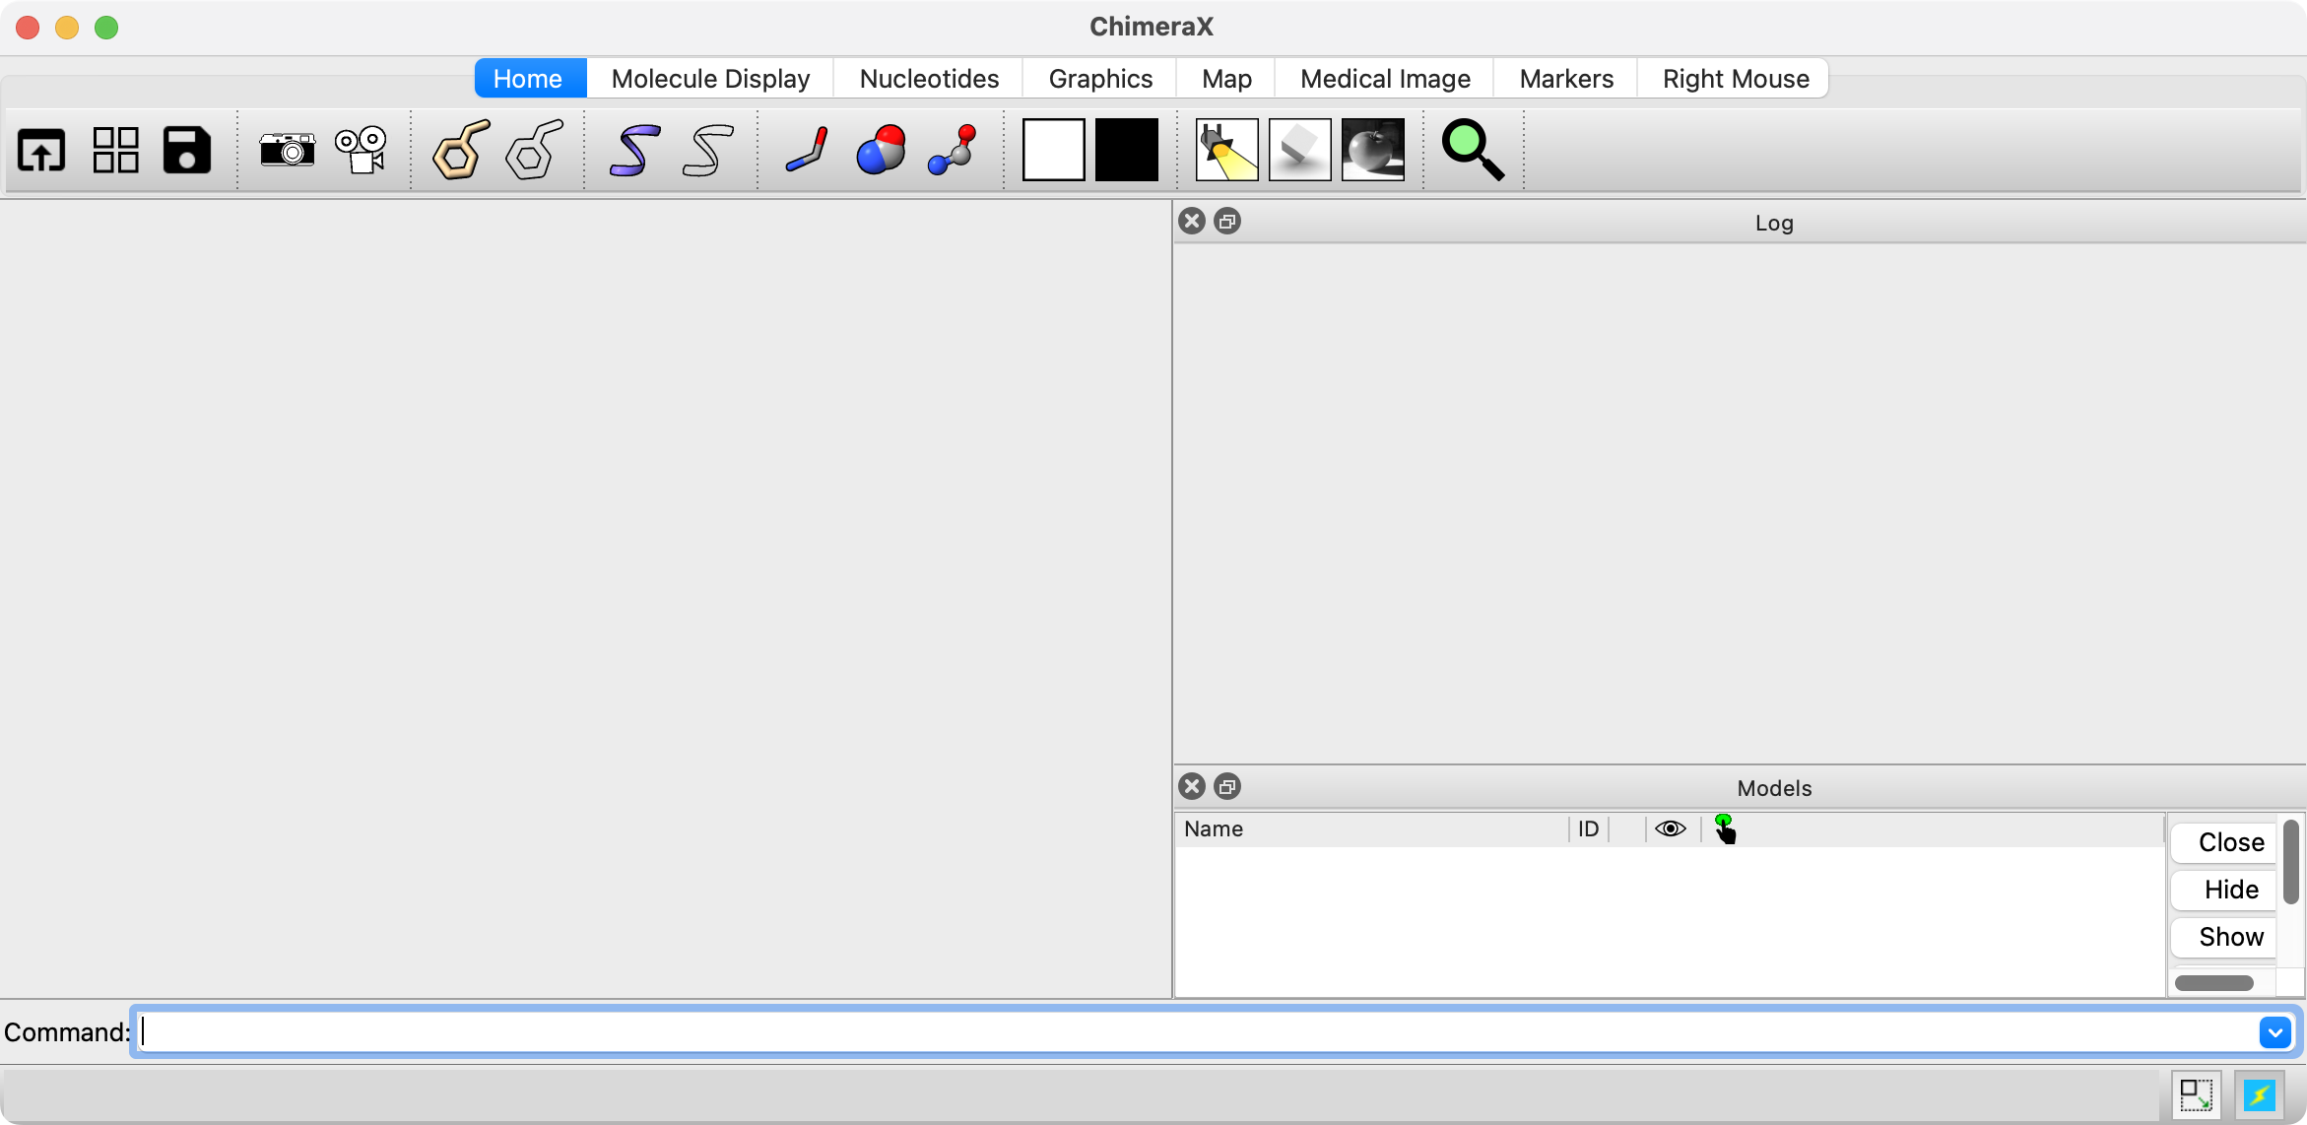
Task: Set the background to white swatch
Action: (x=1053, y=151)
